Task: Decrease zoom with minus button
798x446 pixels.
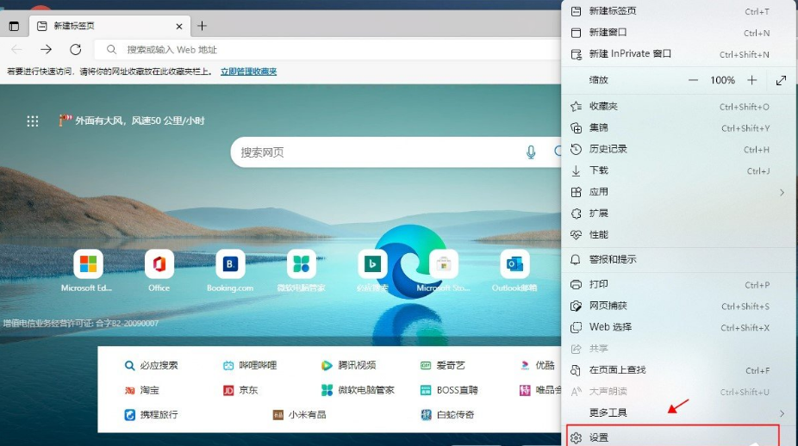Action: 693,80
